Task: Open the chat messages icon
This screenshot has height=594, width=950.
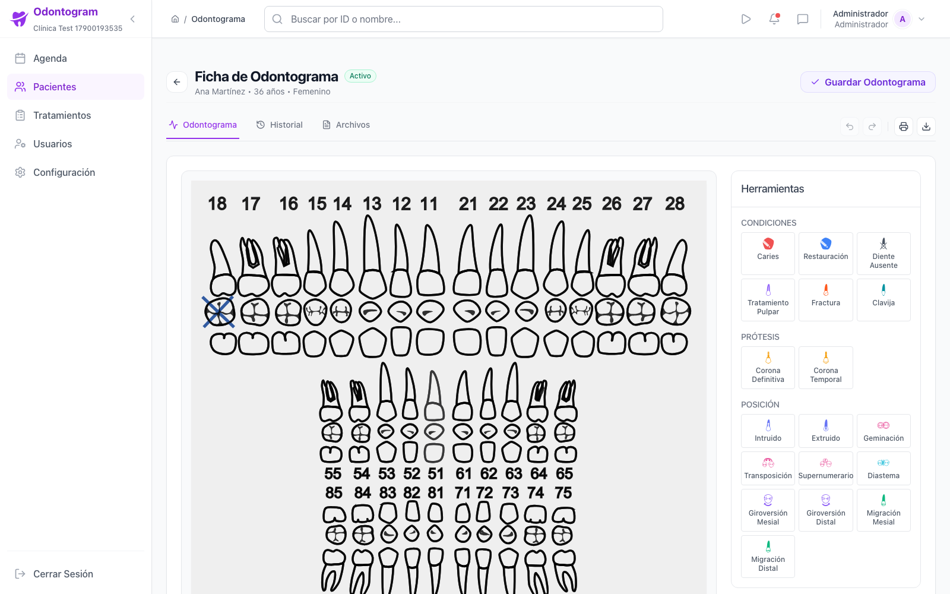Action: pos(803,19)
